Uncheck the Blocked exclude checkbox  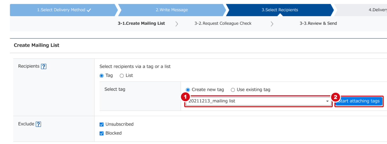tap(101, 133)
